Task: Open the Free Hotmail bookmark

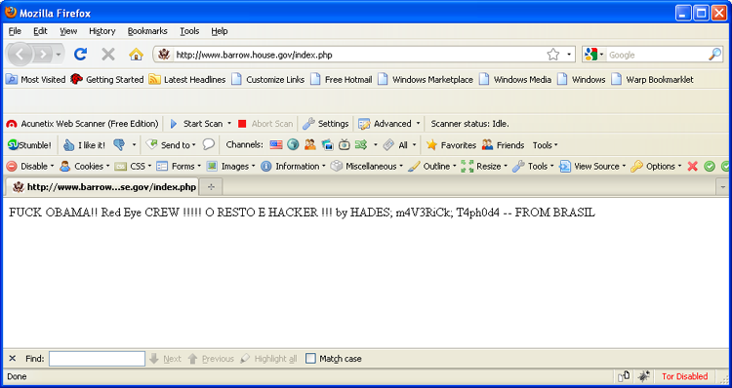Action: tap(342, 79)
